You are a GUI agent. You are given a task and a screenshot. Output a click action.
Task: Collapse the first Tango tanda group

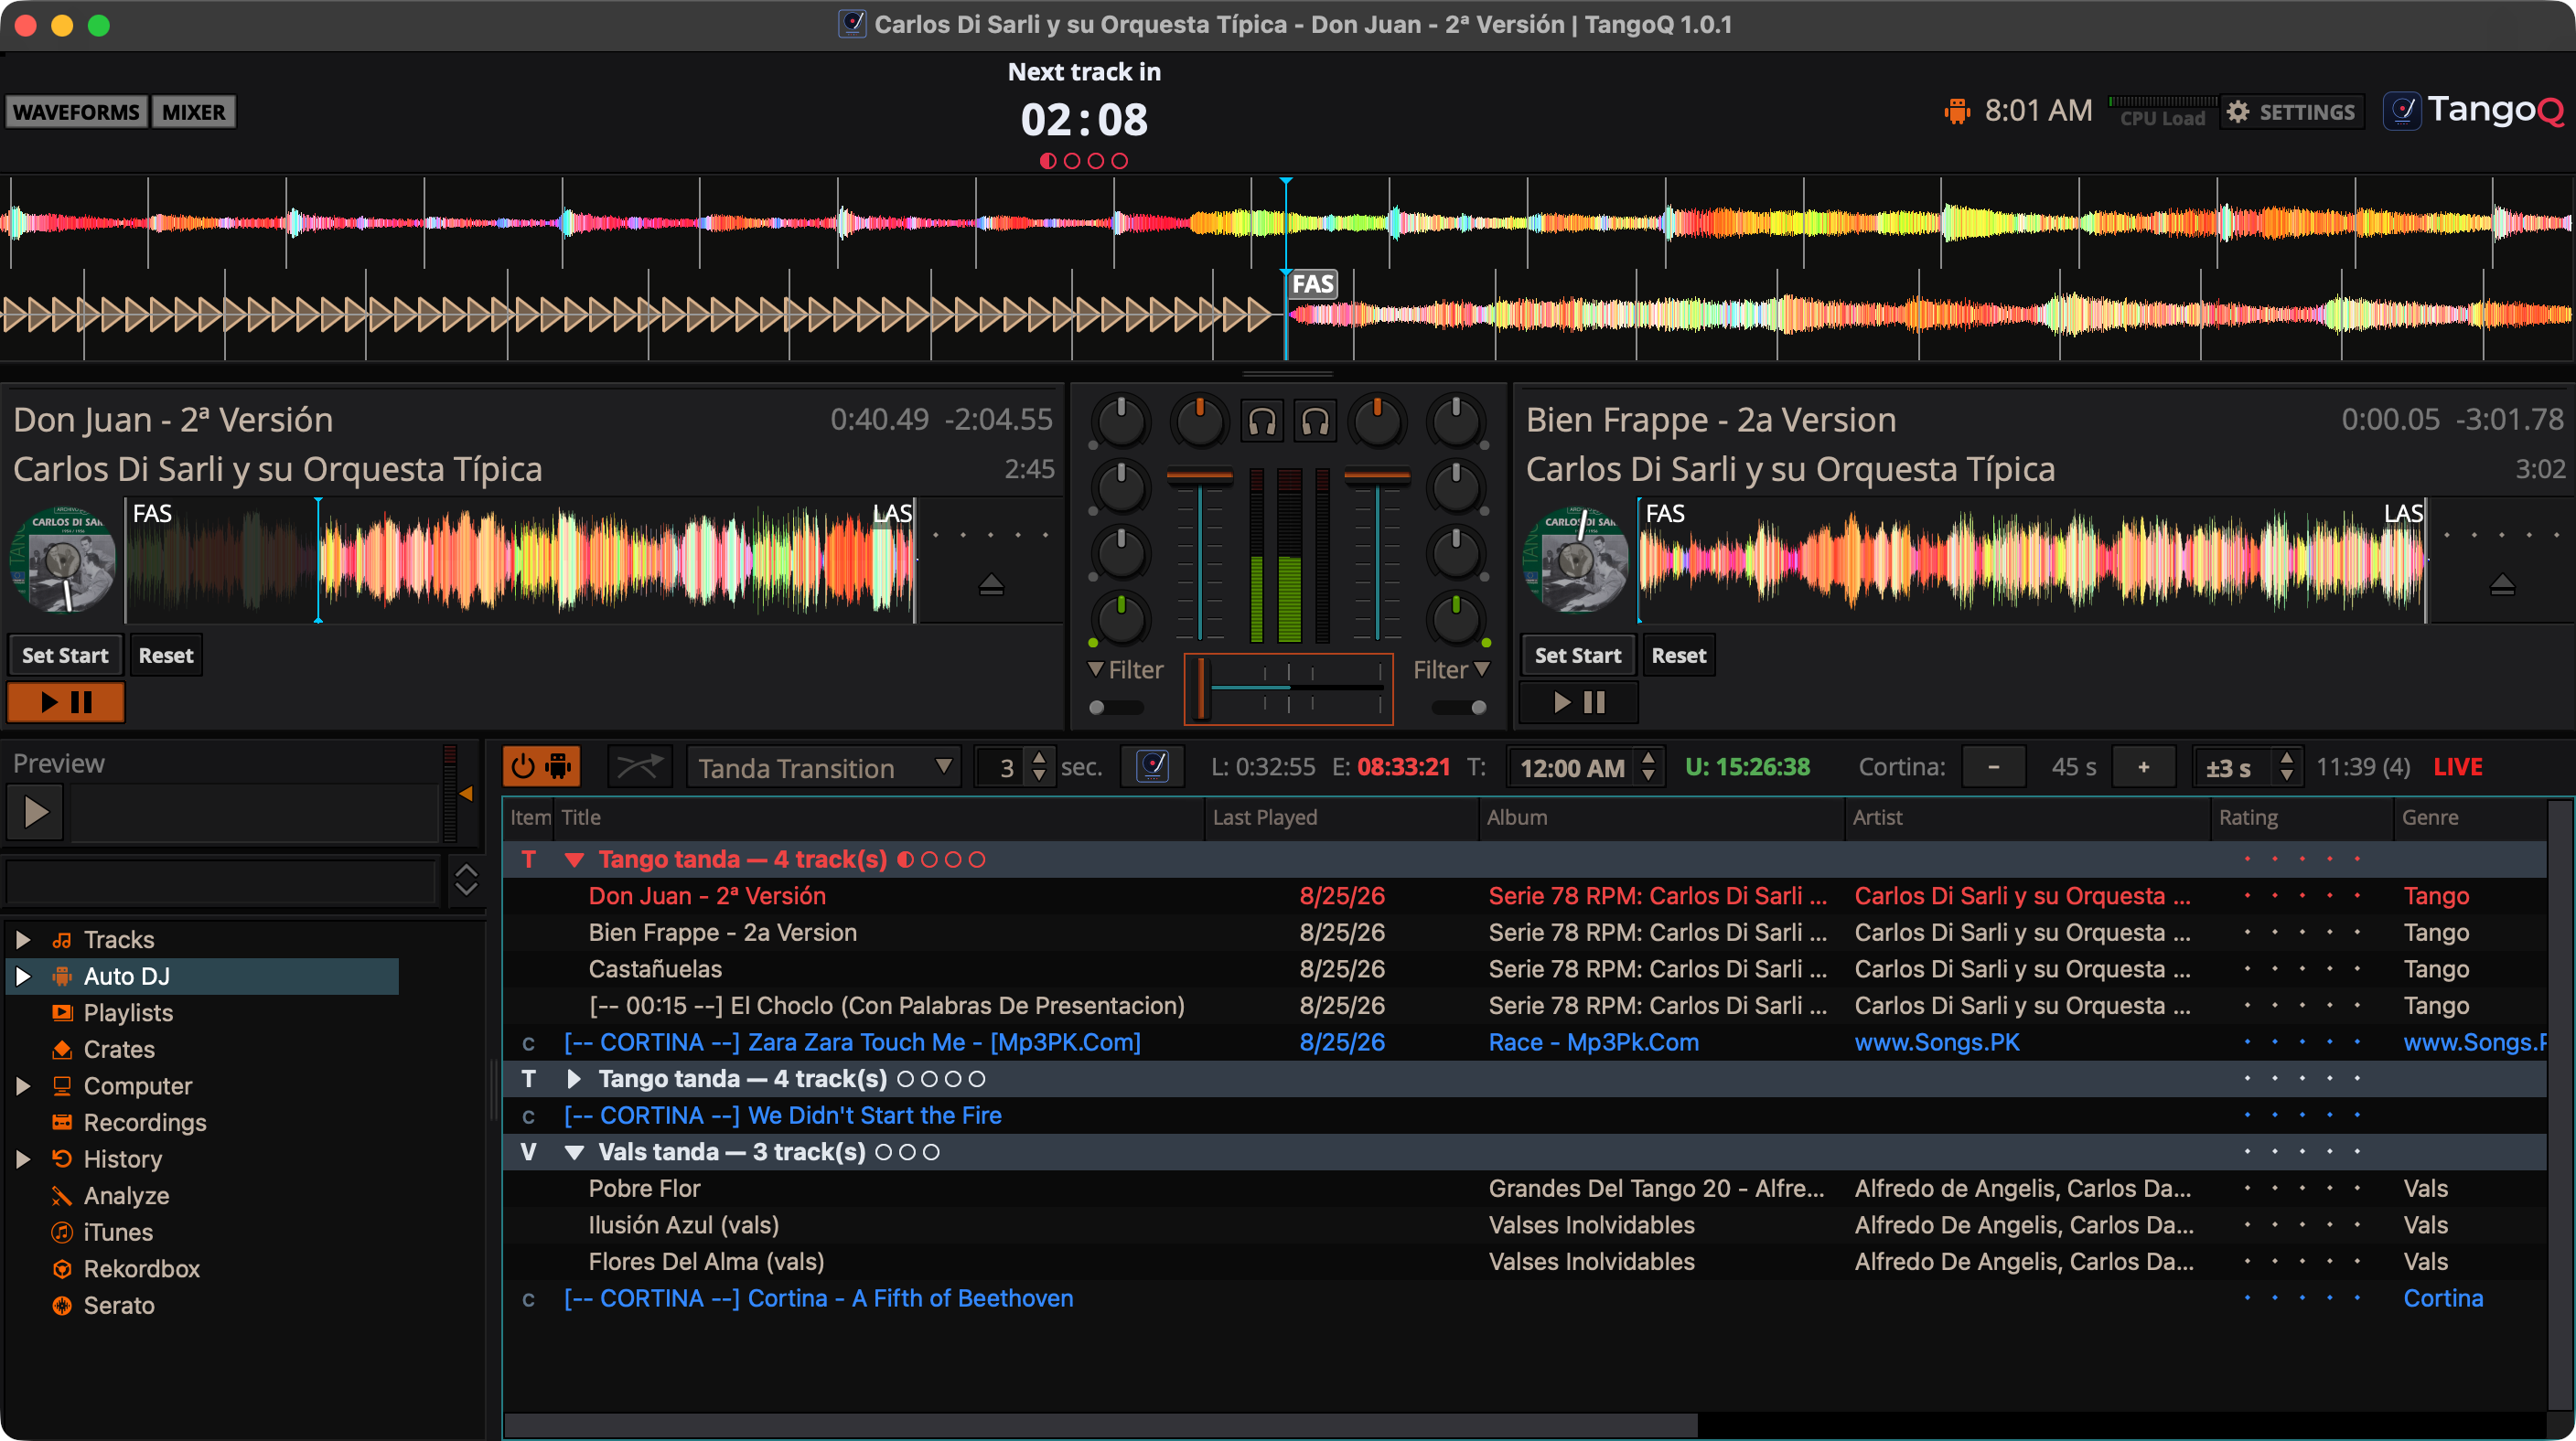(x=574, y=859)
